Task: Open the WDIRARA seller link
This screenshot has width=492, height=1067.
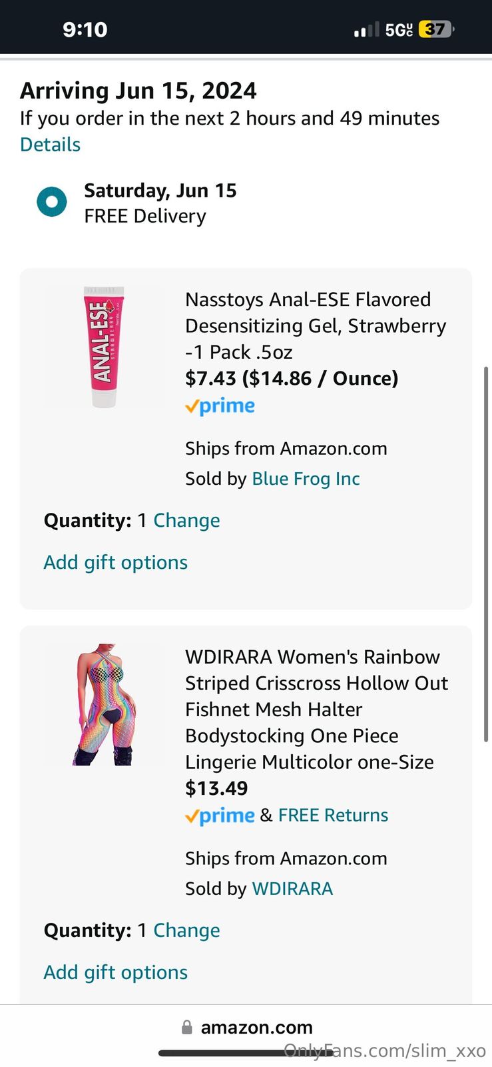Action: [x=292, y=889]
